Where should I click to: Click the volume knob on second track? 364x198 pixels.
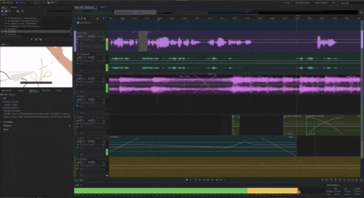(80, 57)
